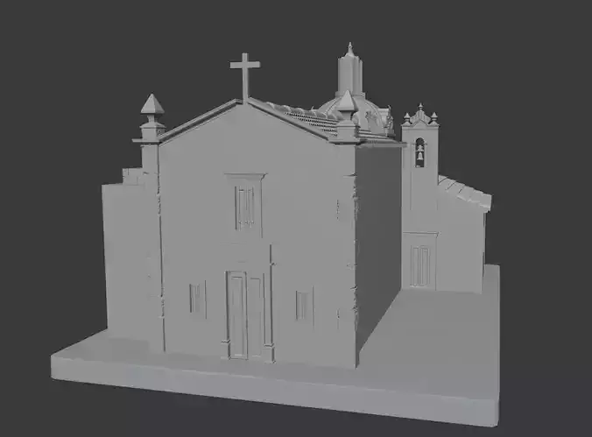The image size is (592, 437).
Task: Select the church's main front door
Action: pos(244,314)
